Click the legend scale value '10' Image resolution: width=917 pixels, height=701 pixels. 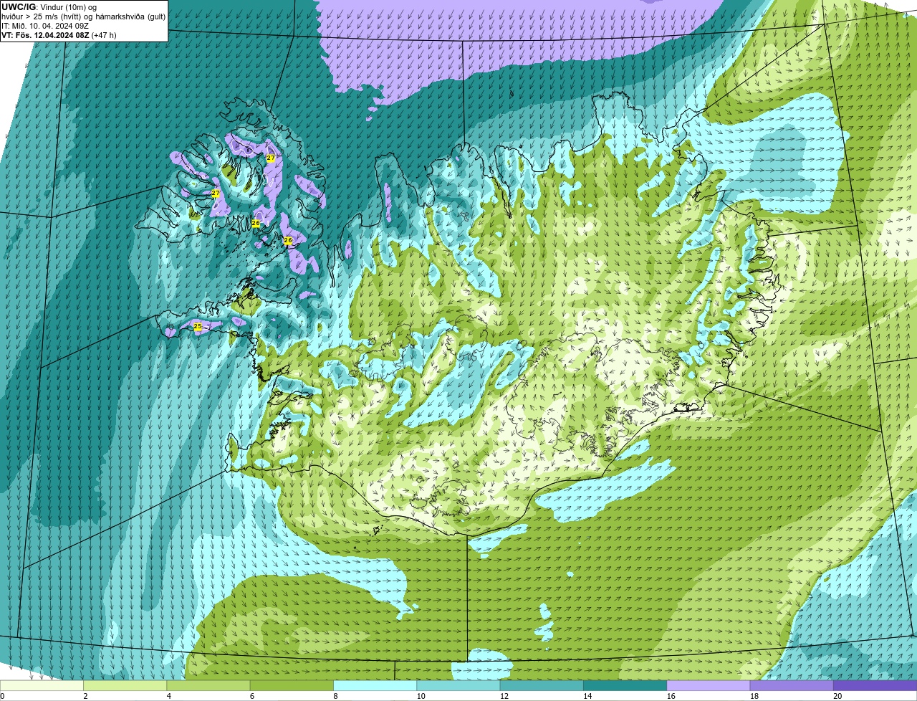pyautogui.click(x=421, y=696)
